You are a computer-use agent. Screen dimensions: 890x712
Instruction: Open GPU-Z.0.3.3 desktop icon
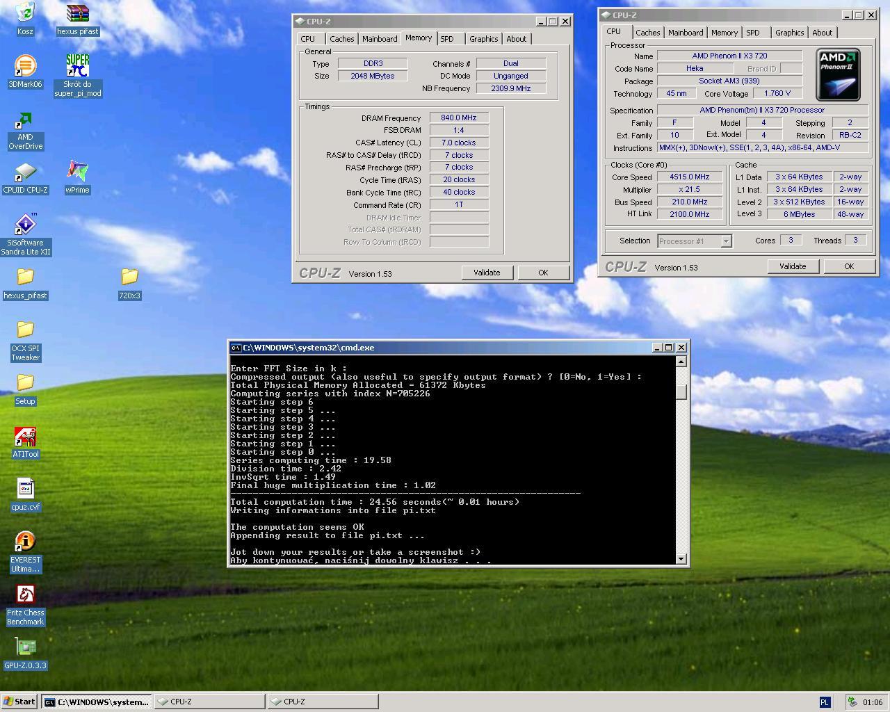coord(25,647)
